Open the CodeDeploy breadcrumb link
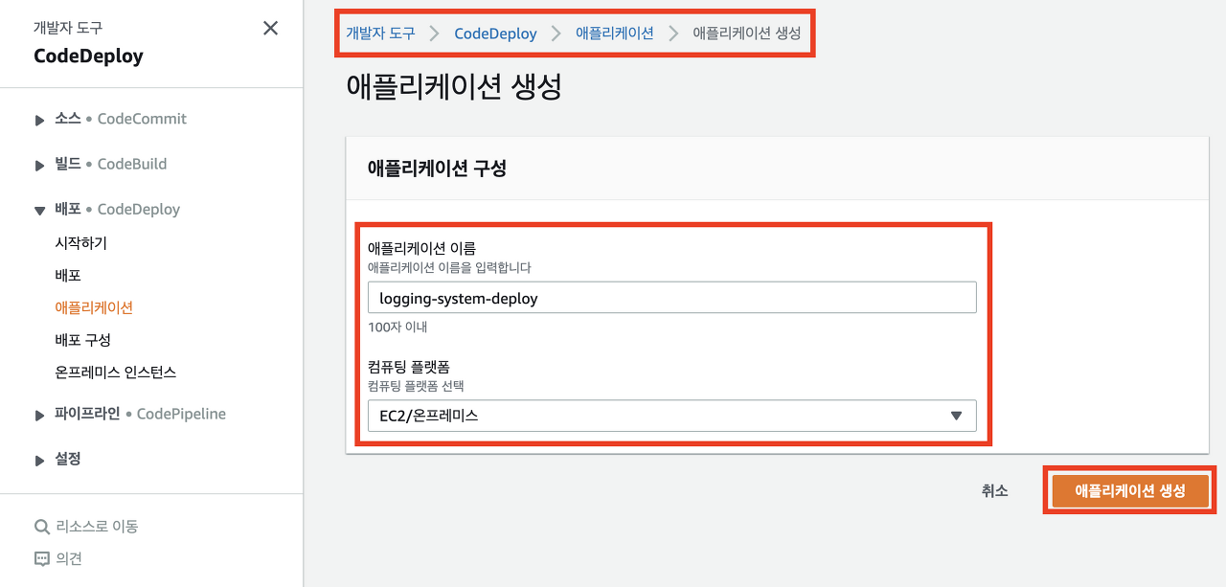Screen dimensions: 1226x587 [495, 33]
